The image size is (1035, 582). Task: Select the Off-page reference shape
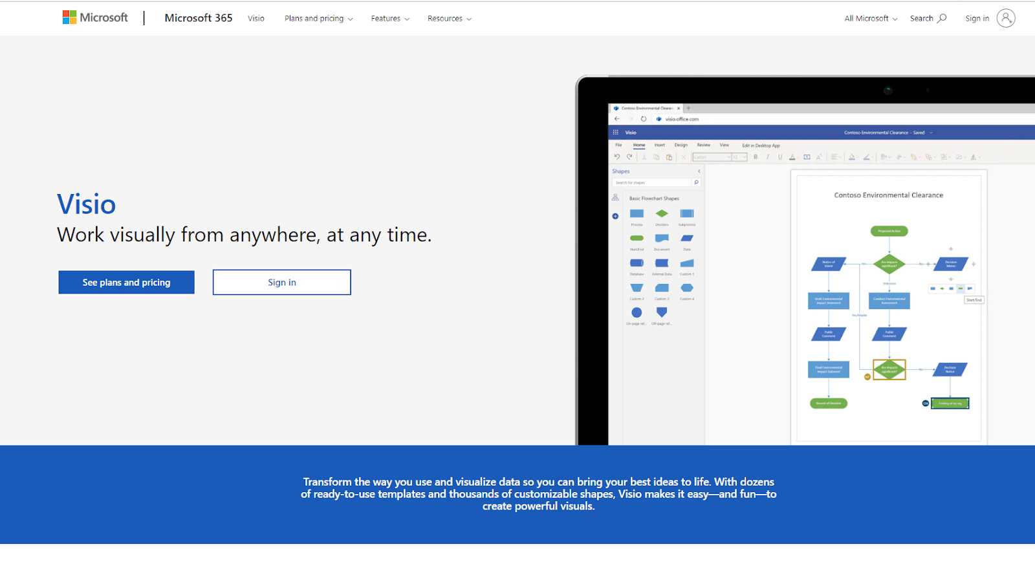tap(662, 312)
